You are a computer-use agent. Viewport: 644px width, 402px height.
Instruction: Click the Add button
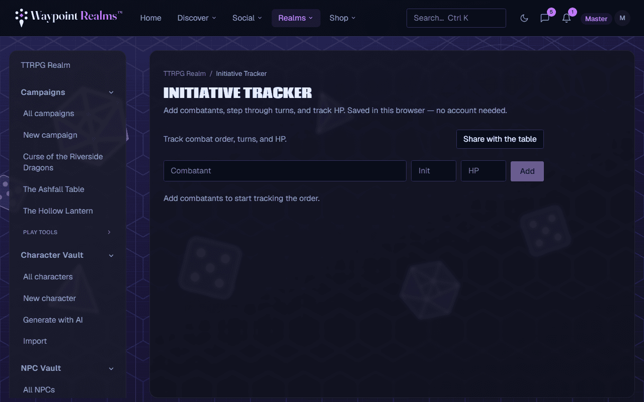(x=527, y=171)
